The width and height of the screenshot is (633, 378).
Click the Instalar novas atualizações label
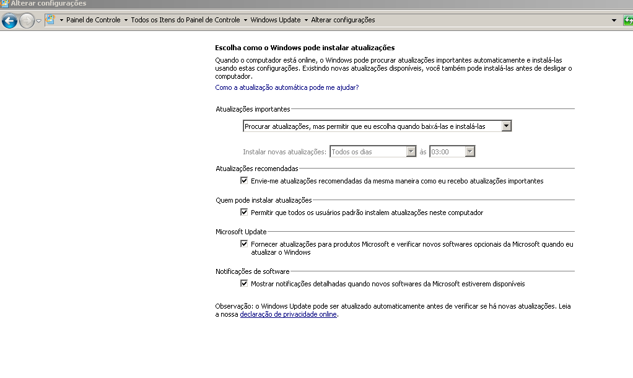point(285,152)
